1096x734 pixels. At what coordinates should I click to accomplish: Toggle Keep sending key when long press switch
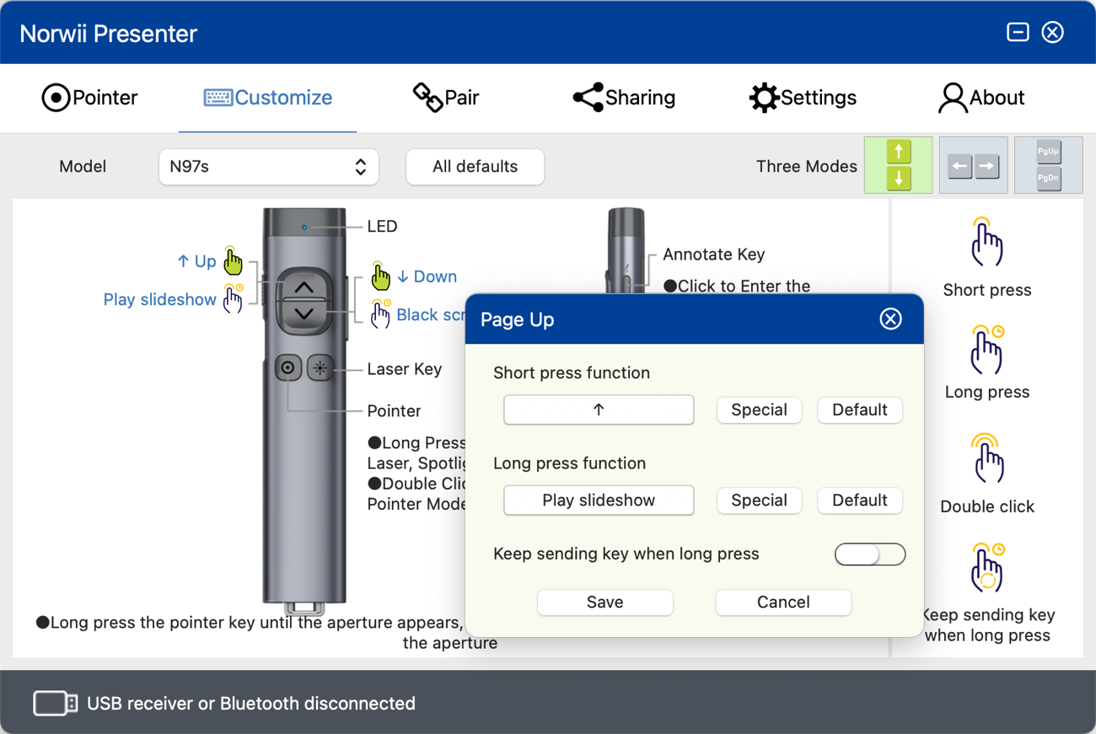870,554
